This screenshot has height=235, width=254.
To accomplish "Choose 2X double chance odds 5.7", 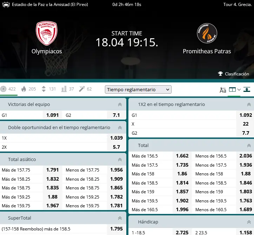I will 116,147.
